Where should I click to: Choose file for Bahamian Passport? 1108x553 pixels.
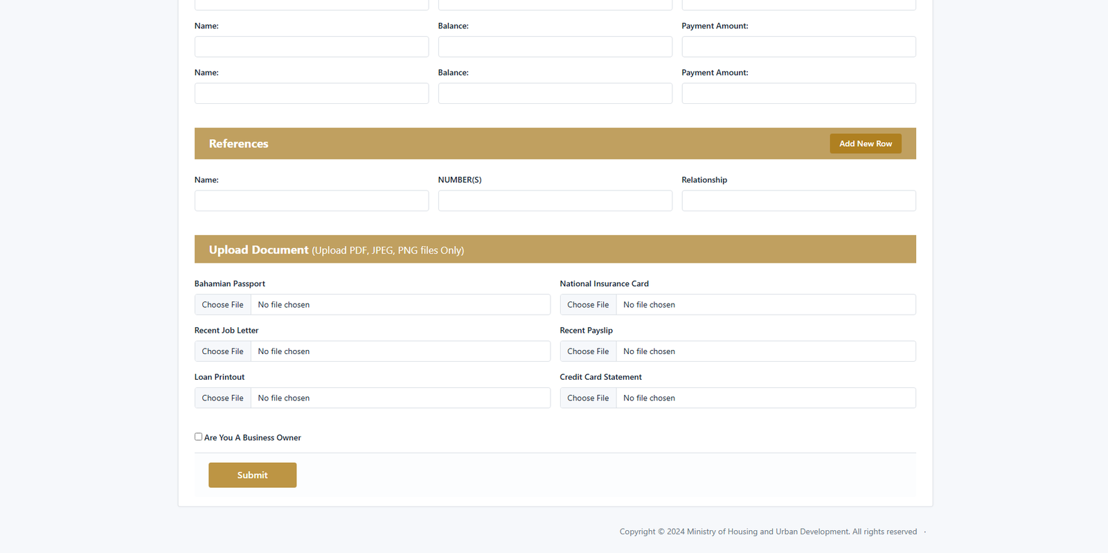pyautogui.click(x=223, y=305)
